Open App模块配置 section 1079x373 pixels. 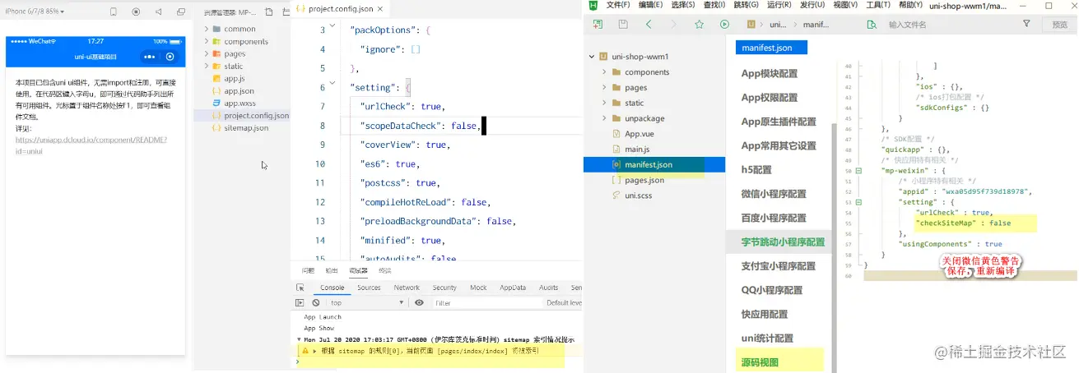tap(770, 73)
